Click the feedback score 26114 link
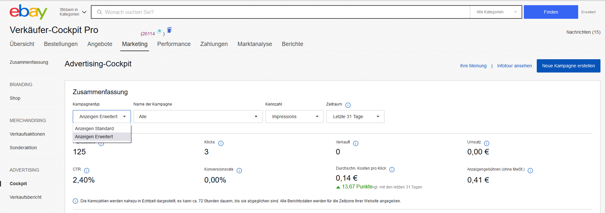605x213 pixels. (148, 34)
